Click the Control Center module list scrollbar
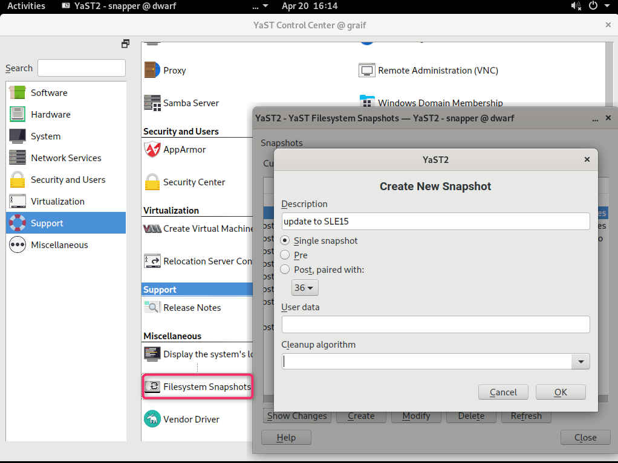 pyautogui.click(x=610, y=75)
